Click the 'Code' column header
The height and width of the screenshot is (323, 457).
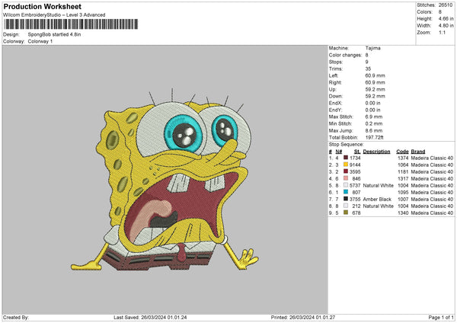pyautogui.click(x=402, y=152)
